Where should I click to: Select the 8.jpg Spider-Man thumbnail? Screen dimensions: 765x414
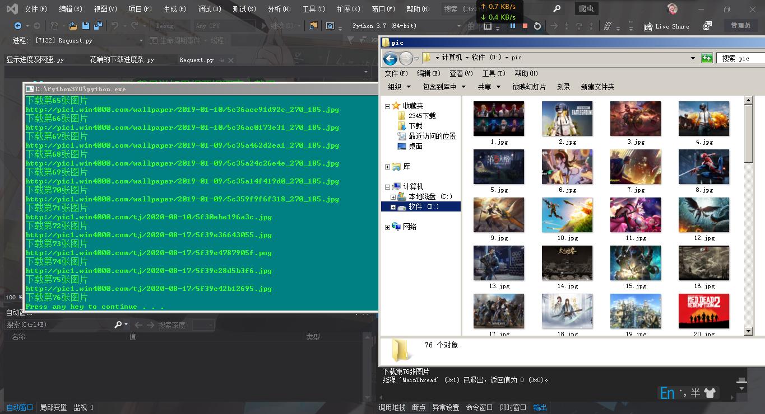703,166
